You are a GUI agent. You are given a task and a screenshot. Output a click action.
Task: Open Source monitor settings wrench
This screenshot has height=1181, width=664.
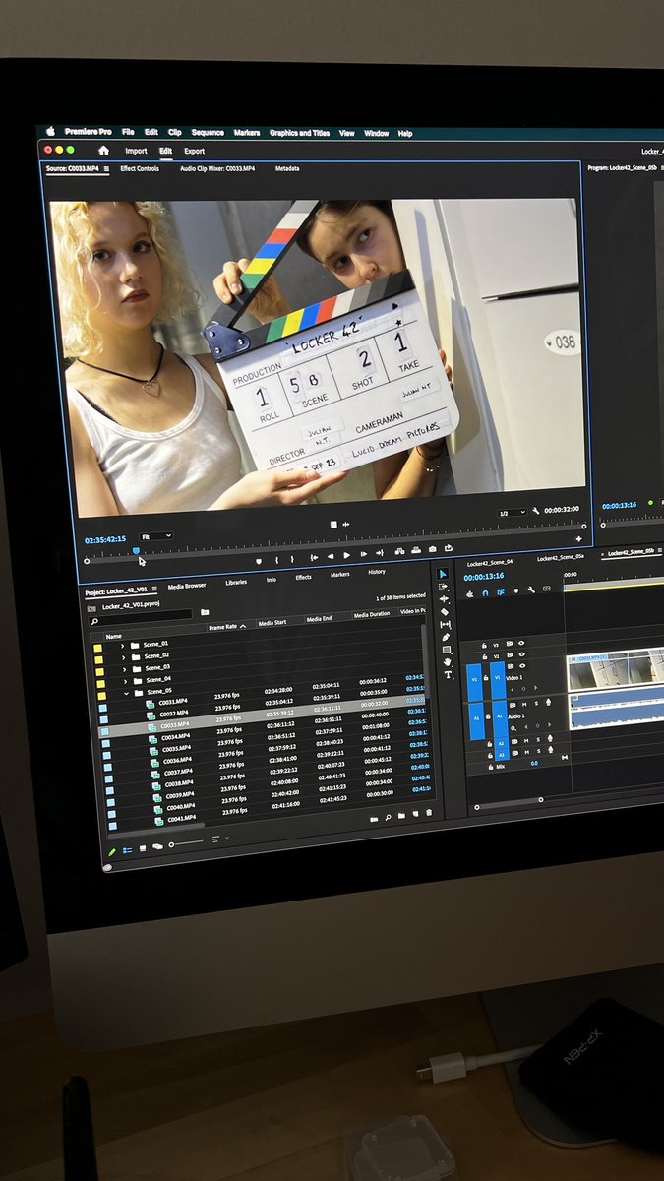point(536,512)
